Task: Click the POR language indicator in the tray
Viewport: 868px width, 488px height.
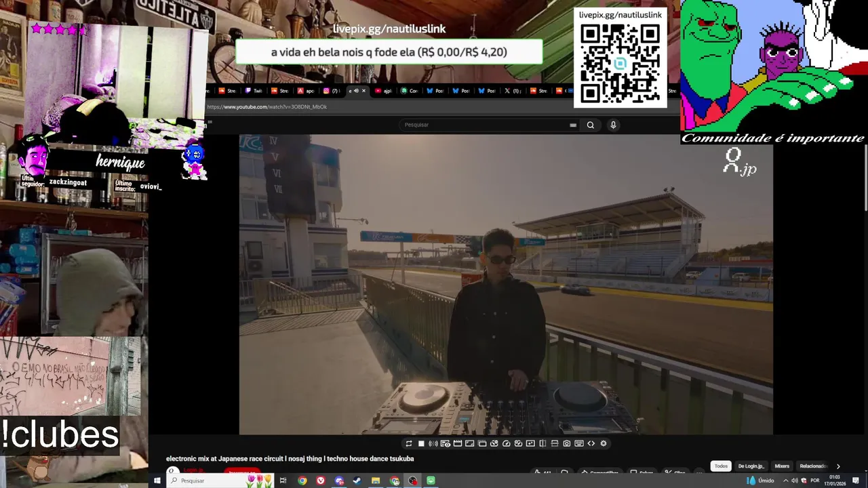Action: pos(815,481)
